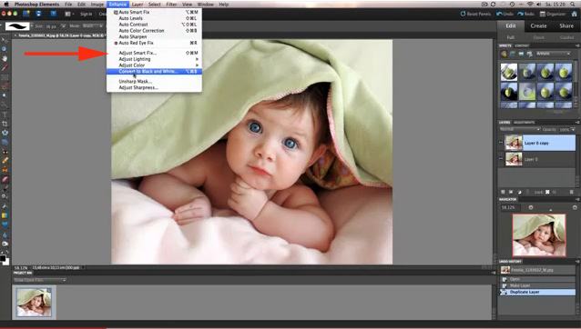Image resolution: width=581 pixels, height=329 pixels.
Task: Select the Sponge tool
Action: point(5,244)
